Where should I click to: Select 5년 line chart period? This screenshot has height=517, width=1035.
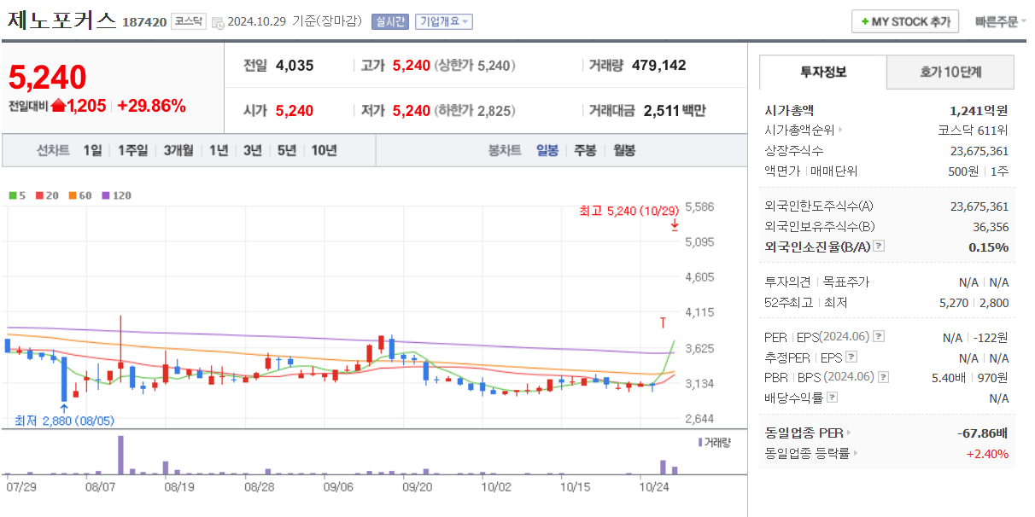pyautogui.click(x=287, y=150)
